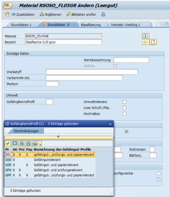Click the Normbezeichnung input field
Image resolution: width=170 pixels, height=197 pixels.
132,60
